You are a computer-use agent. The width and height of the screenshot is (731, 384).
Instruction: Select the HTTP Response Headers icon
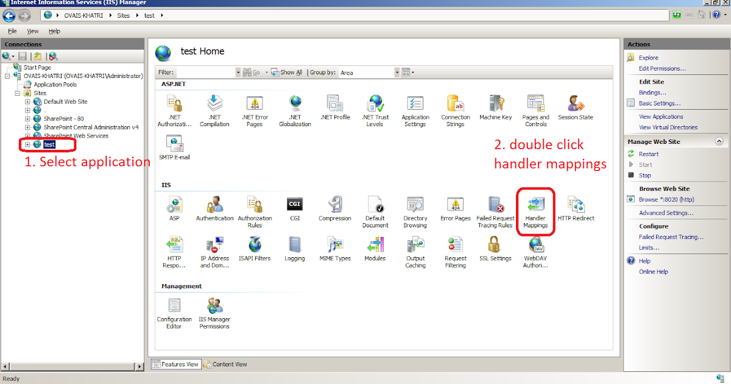[174, 252]
